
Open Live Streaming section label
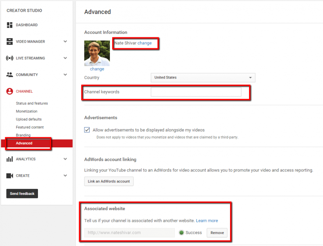click(x=30, y=58)
